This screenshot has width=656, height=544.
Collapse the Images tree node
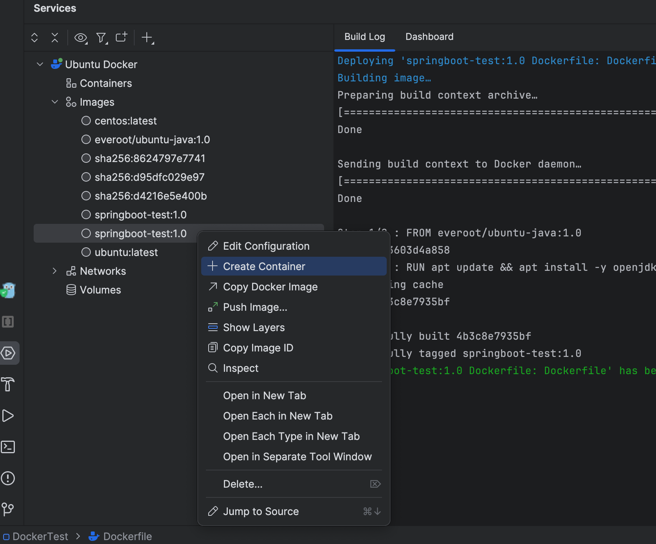(55, 102)
